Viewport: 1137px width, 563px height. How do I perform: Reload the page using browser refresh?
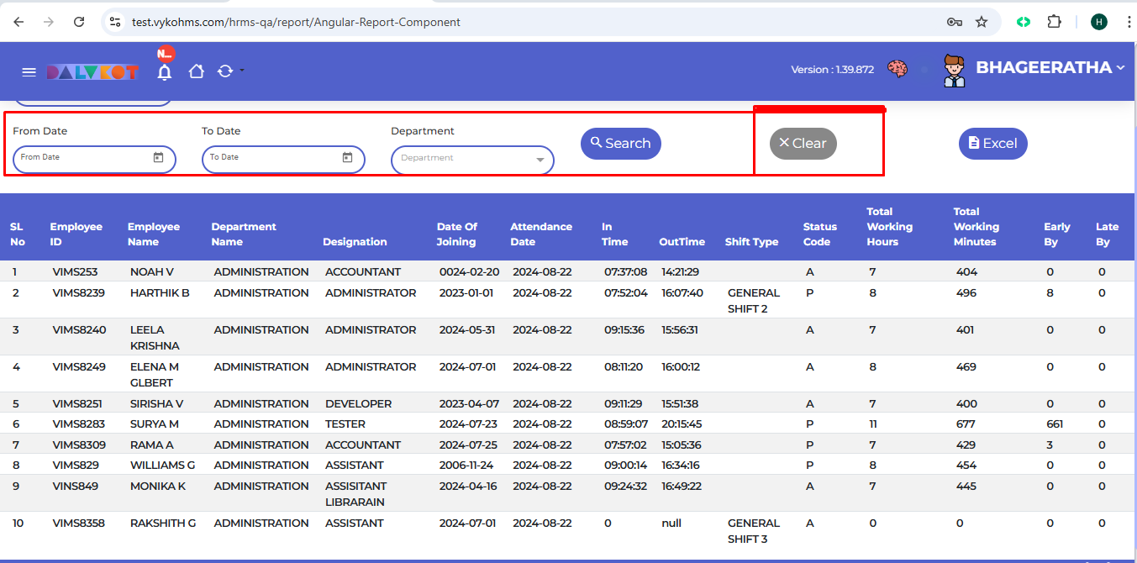79,22
